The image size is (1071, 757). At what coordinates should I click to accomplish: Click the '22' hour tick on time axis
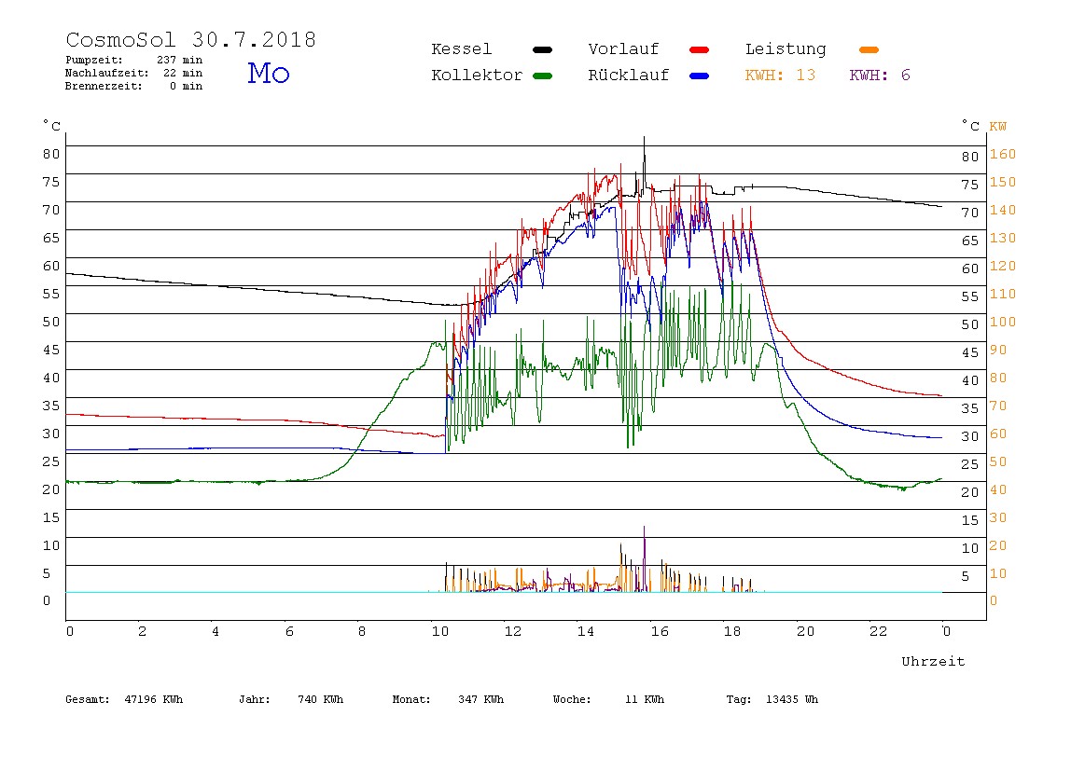879,631
